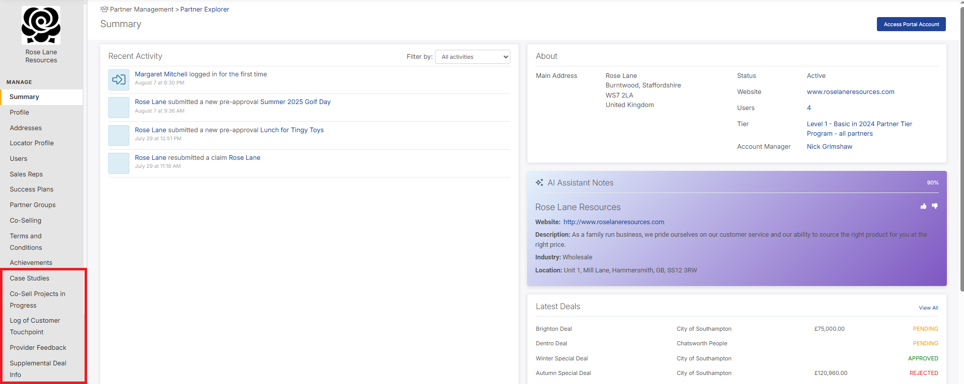Select Co-Selling menu item
Viewport: 964px width, 384px height.
[26, 221]
